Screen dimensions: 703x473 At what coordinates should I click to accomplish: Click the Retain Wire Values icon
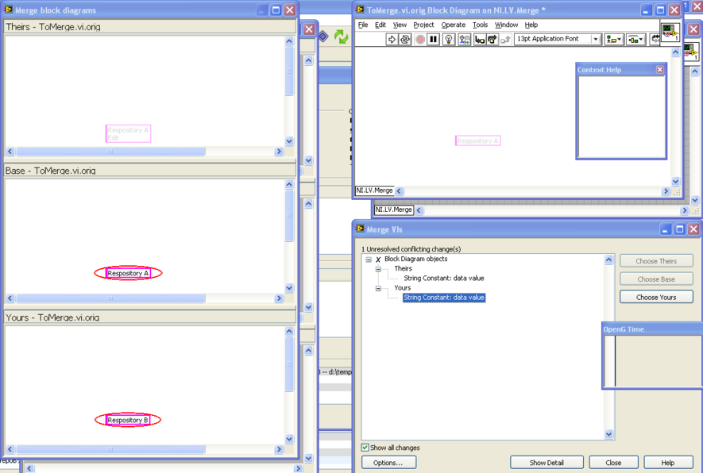point(464,39)
